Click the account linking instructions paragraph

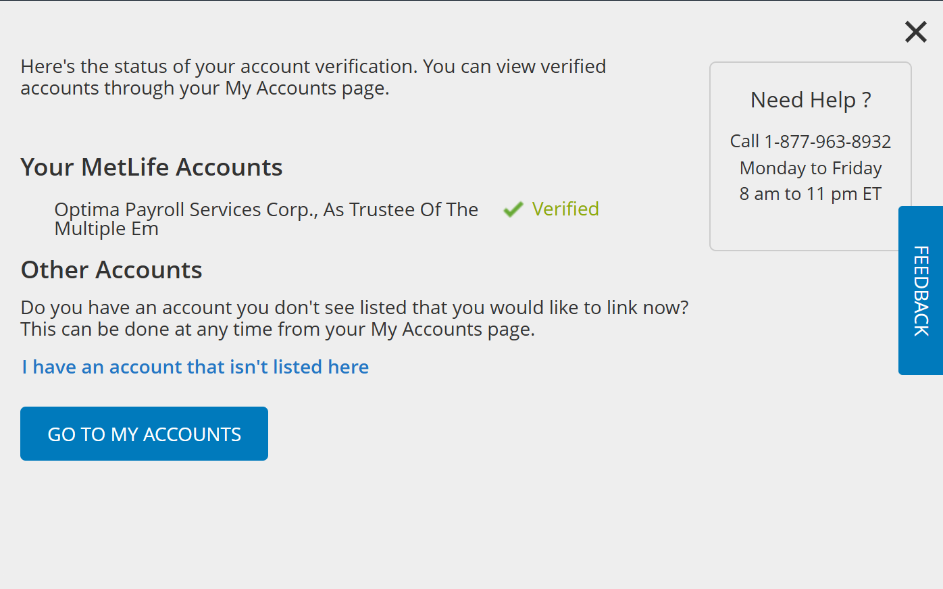(x=355, y=317)
